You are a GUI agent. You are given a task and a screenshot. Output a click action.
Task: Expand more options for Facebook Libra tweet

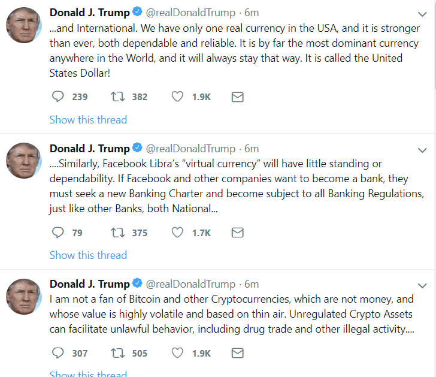tap(422, 150)
